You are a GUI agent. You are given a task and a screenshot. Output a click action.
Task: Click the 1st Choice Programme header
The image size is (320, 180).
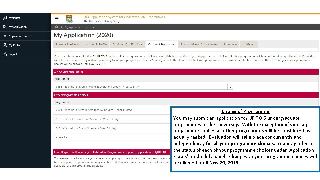pos(186,72)
